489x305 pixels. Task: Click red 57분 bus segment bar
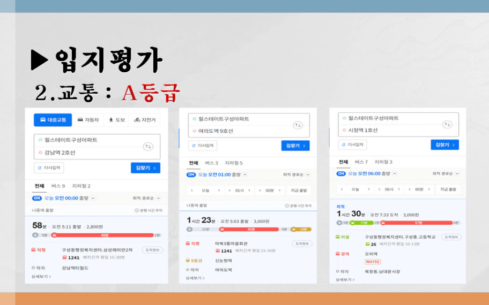pos(416,223)
